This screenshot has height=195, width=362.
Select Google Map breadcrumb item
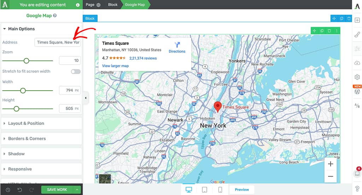[135, 5]
